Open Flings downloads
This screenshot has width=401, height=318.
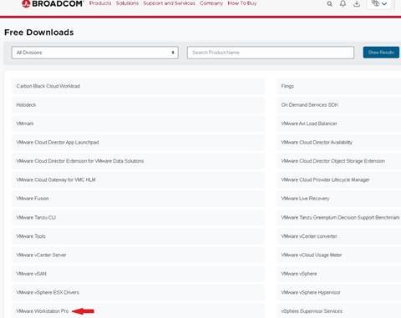pos(339,86)
